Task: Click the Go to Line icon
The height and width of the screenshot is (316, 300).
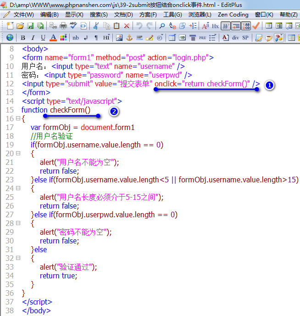Action: [x=193, y=26]
